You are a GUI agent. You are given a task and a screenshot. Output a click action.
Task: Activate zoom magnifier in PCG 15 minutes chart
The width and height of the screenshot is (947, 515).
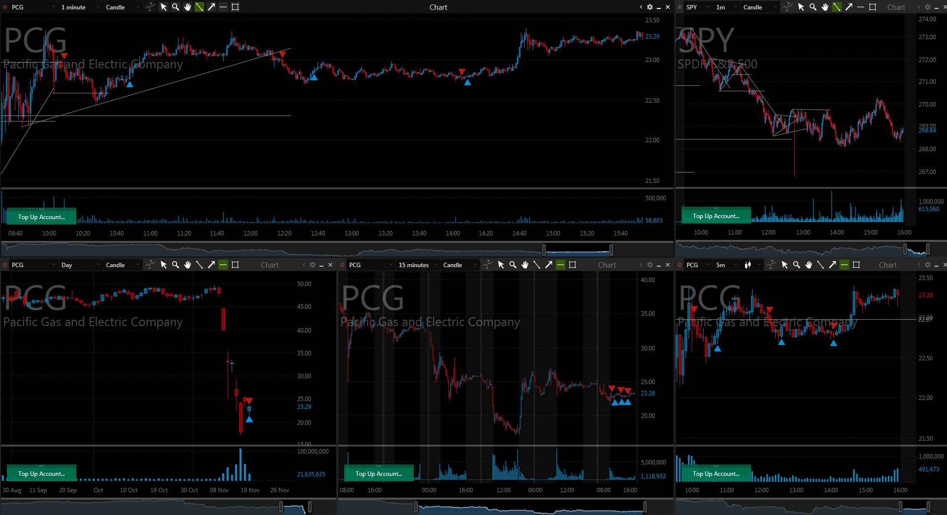coord(513,265)
